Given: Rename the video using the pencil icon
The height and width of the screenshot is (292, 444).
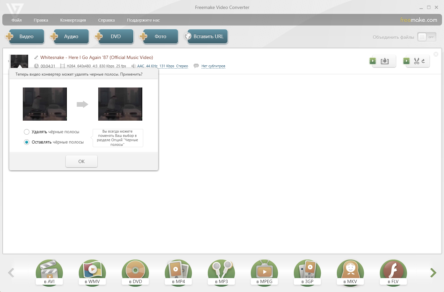Looking at the screenshot, I should pyautogui.click(x=36, y=57).
